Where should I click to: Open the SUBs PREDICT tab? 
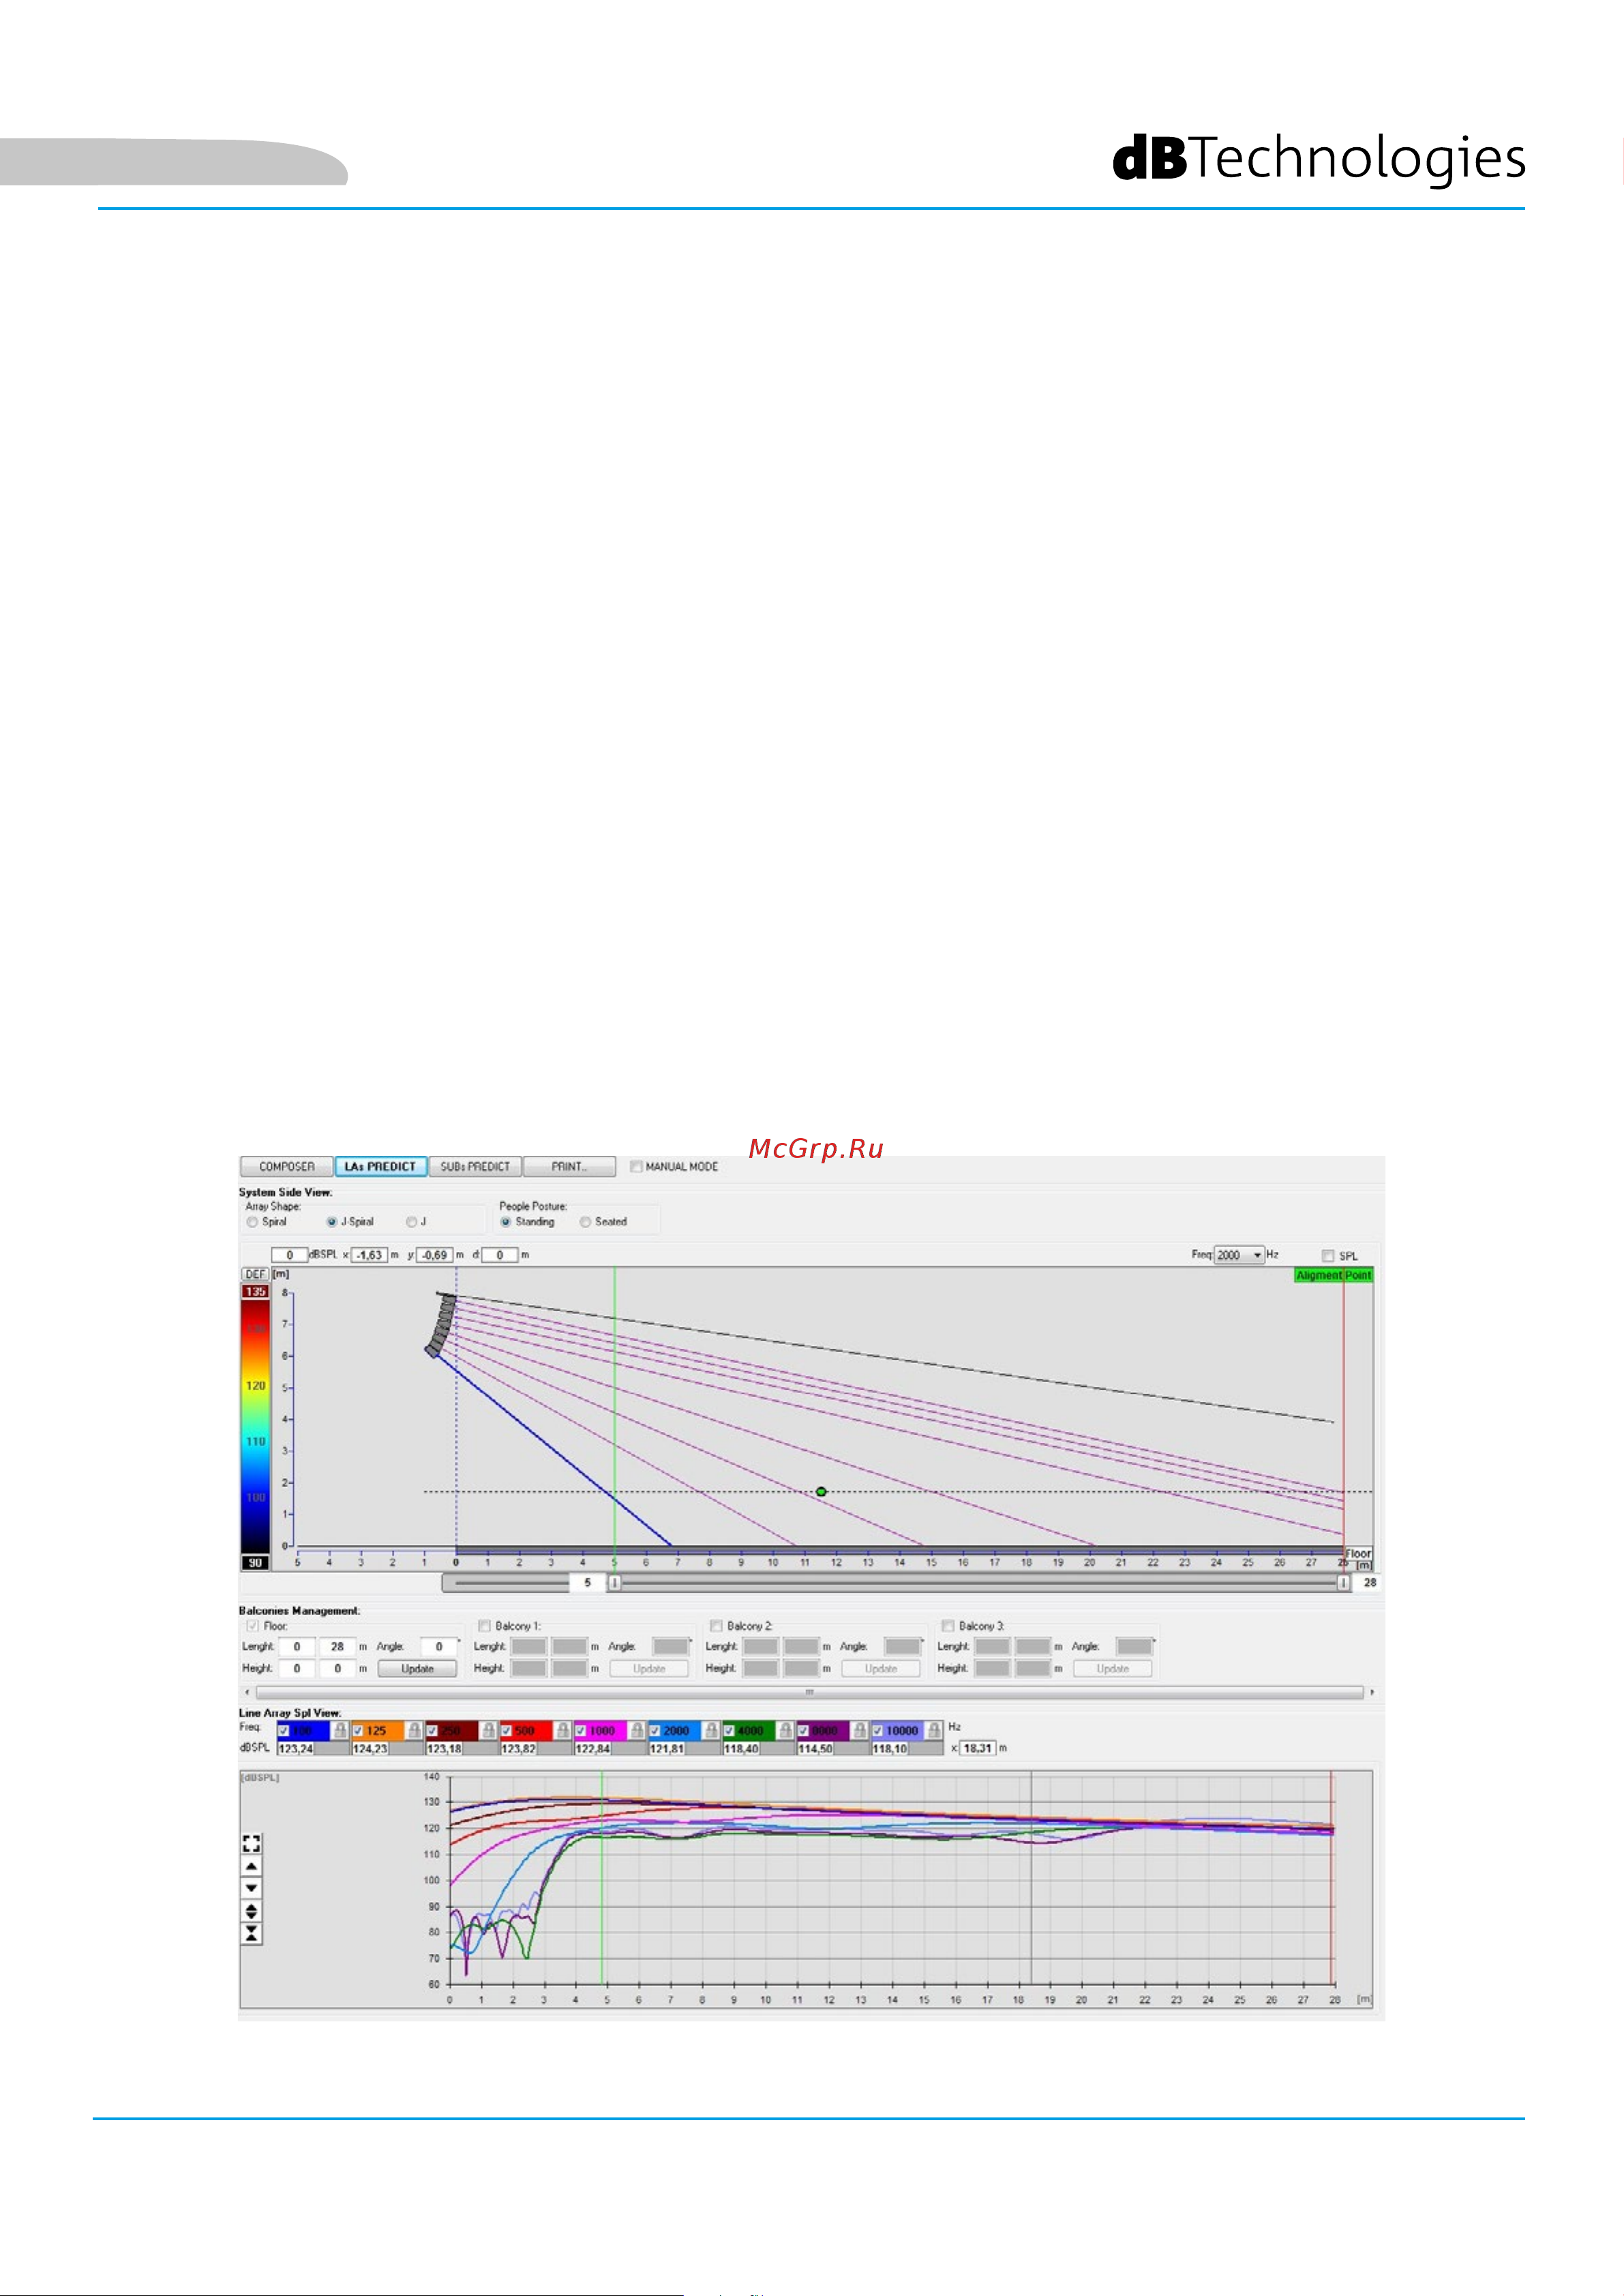click(475, 1166)
